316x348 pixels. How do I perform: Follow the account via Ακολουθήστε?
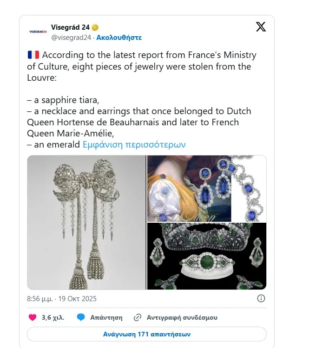tap(120, 37)
